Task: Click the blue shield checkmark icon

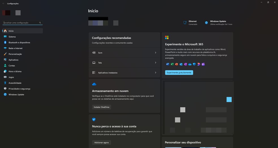Action: click(94, 120)
